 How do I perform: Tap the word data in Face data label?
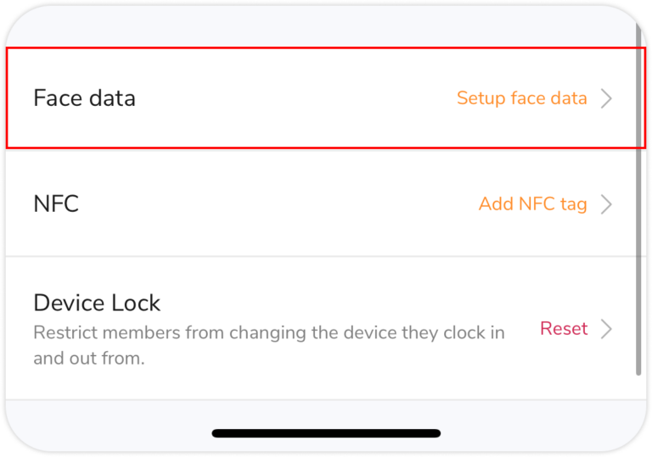coord(112,98)
